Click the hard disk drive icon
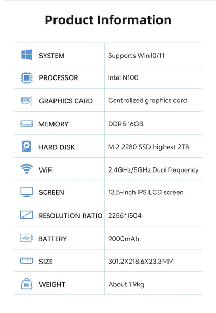The width and height of the screenshot is (216, 313). click(26, 146)
